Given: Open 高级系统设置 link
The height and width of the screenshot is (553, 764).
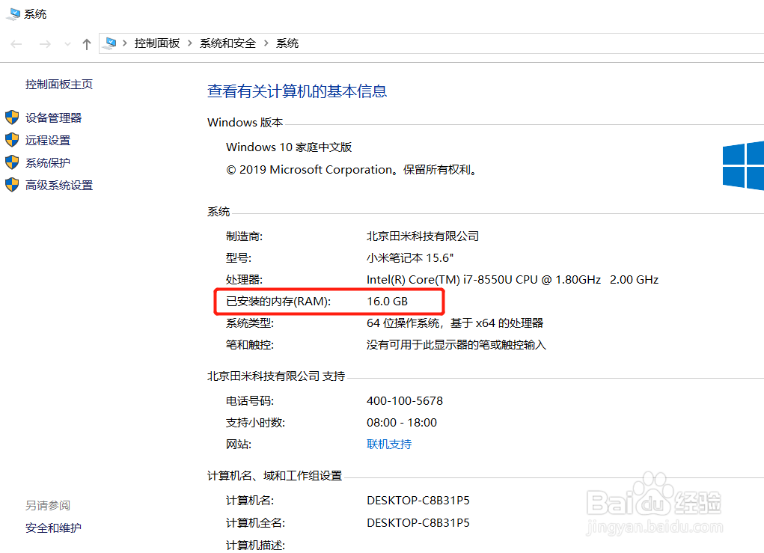Looking at the screenshot, I should coord(59,185).
